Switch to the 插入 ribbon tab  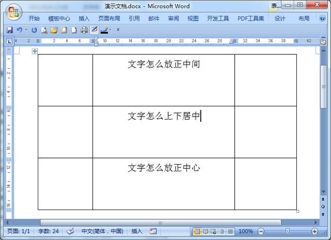84,19
